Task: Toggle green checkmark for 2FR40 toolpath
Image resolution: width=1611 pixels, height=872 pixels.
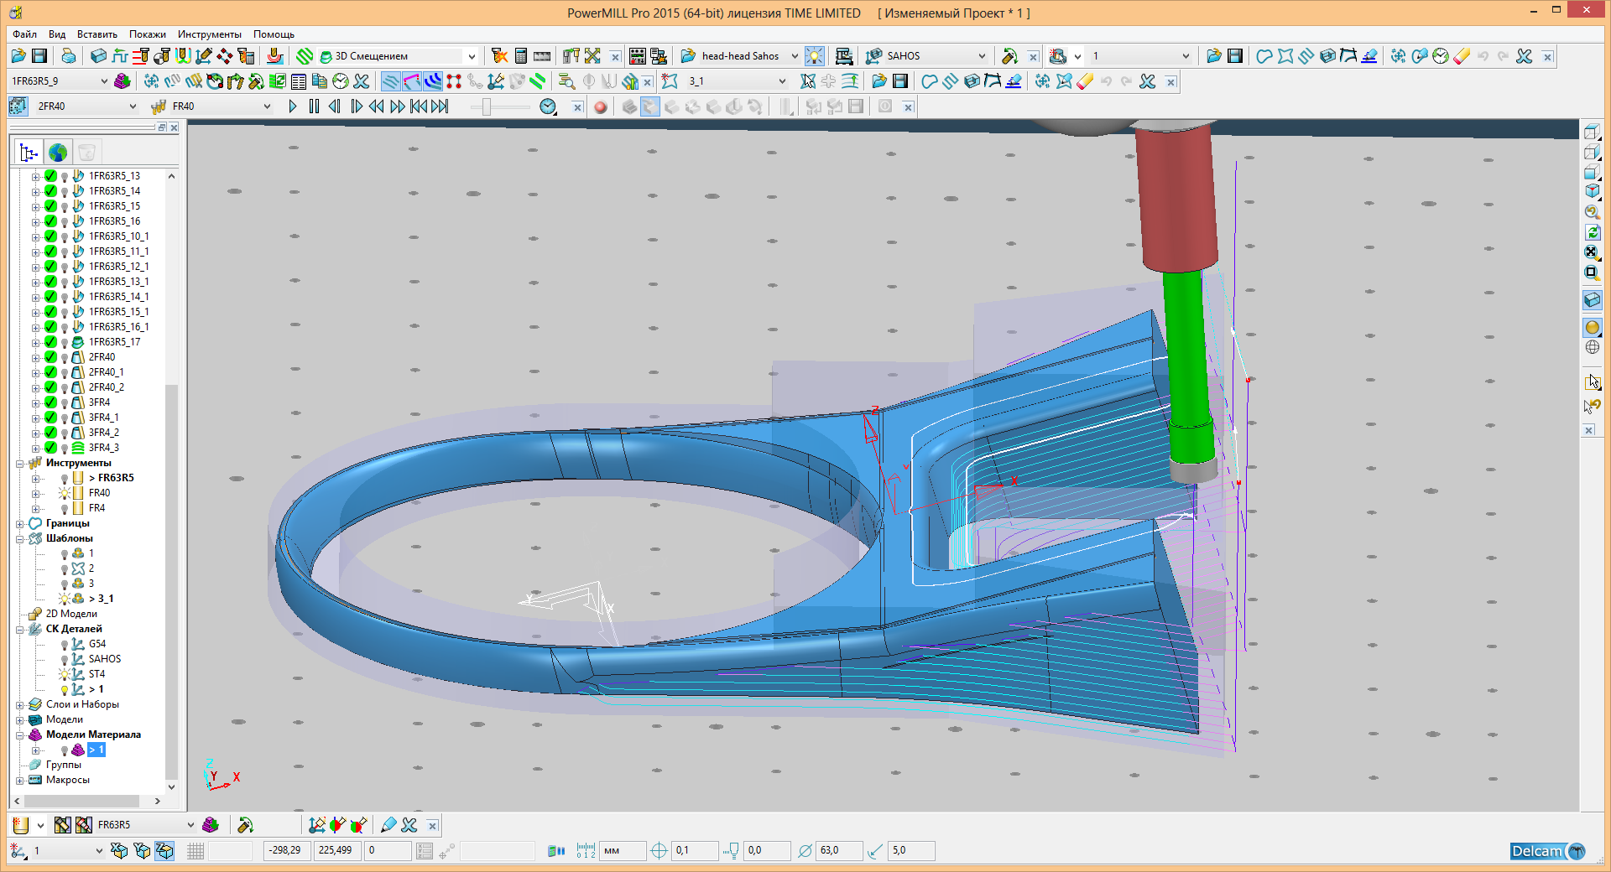Action: (x=50, y=357)
